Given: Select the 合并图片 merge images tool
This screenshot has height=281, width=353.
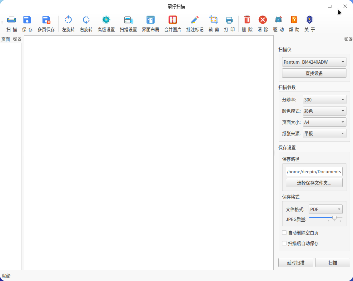Looking at the screenshot, I should pos(173,24).
